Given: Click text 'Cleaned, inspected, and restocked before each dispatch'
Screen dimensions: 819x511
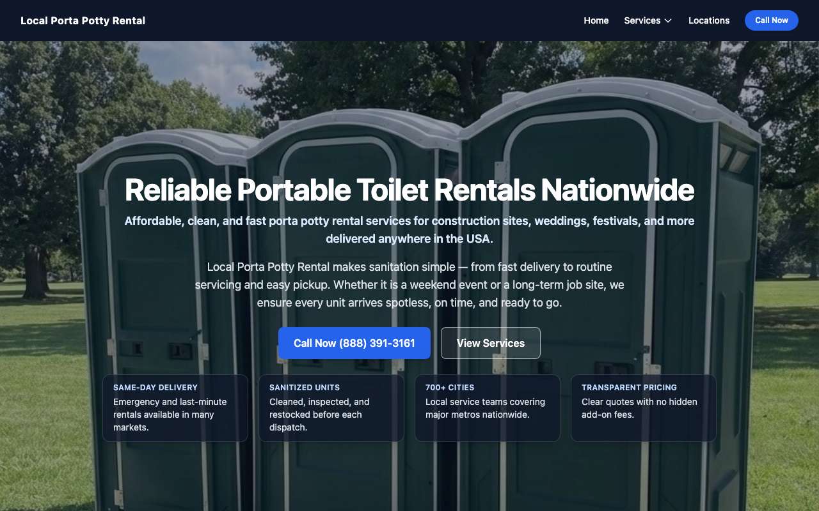Looking at the screenshot, I should point(319,415).
